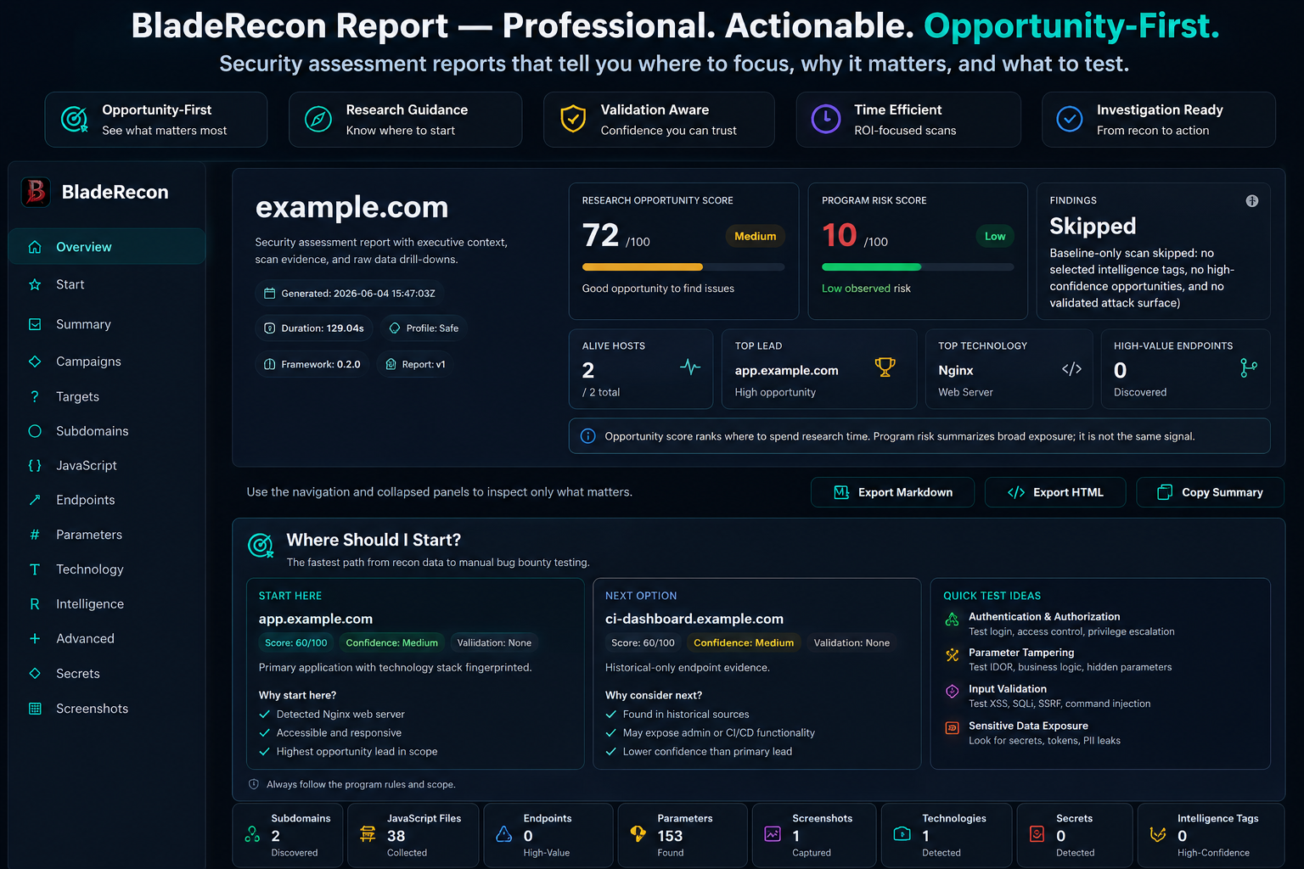Click the Low risk badge

995,237
